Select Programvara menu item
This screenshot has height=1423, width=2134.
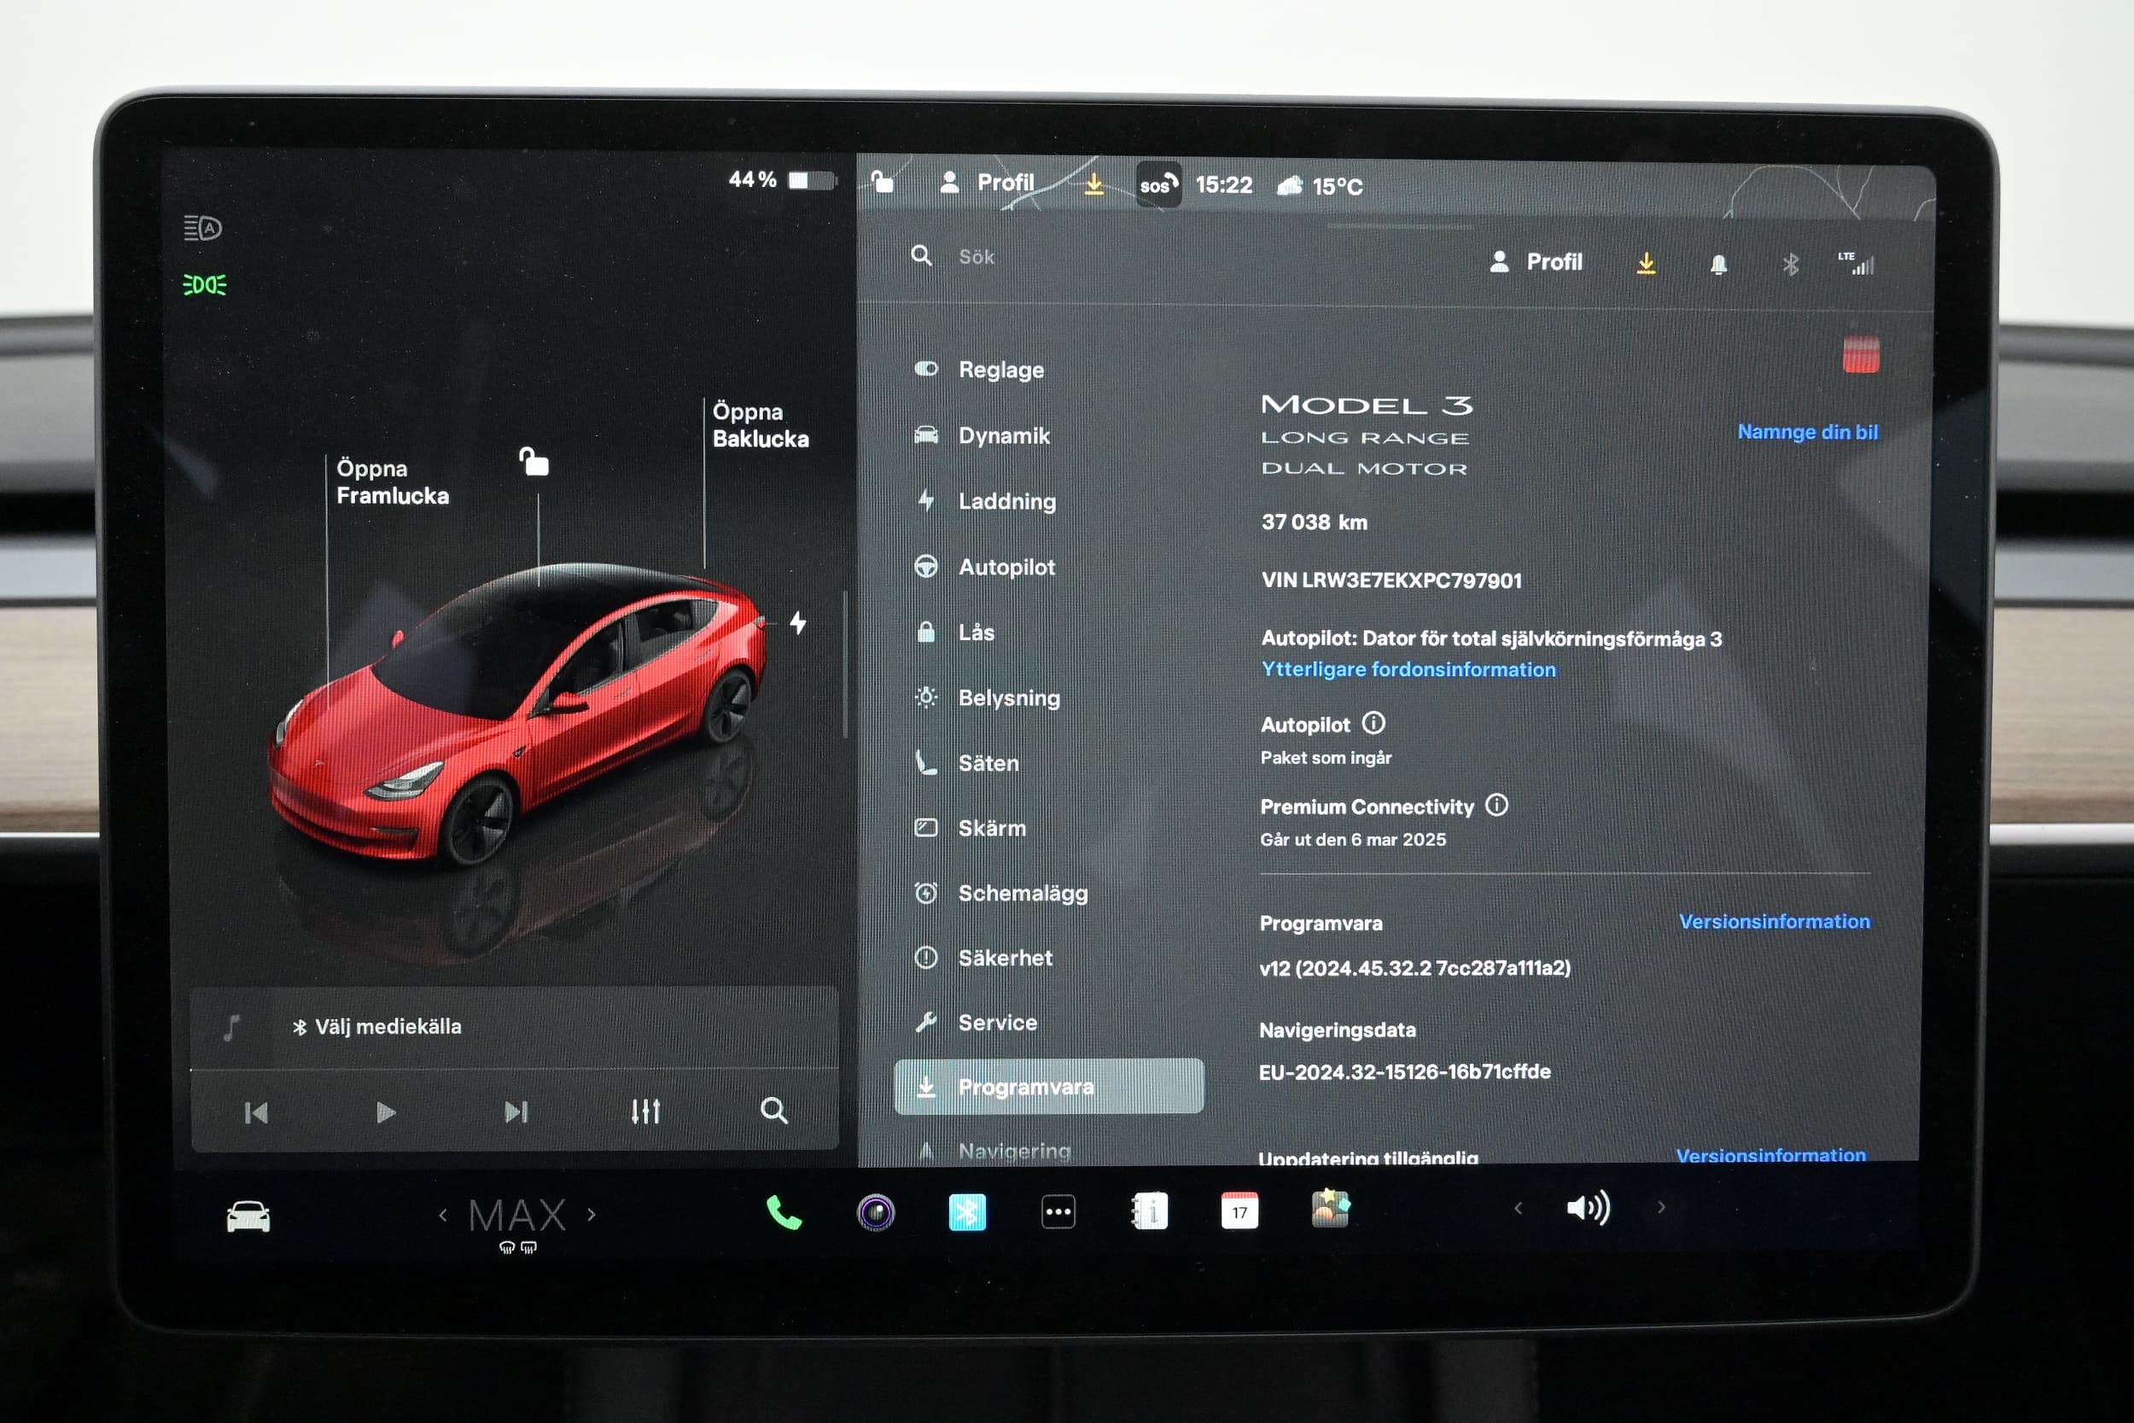tap(1049, 1087)
